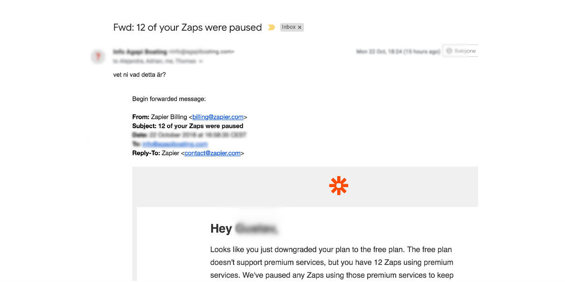565x282 pixels.
Task: Open the sender's avatar icon
Action: coord(98,57)
